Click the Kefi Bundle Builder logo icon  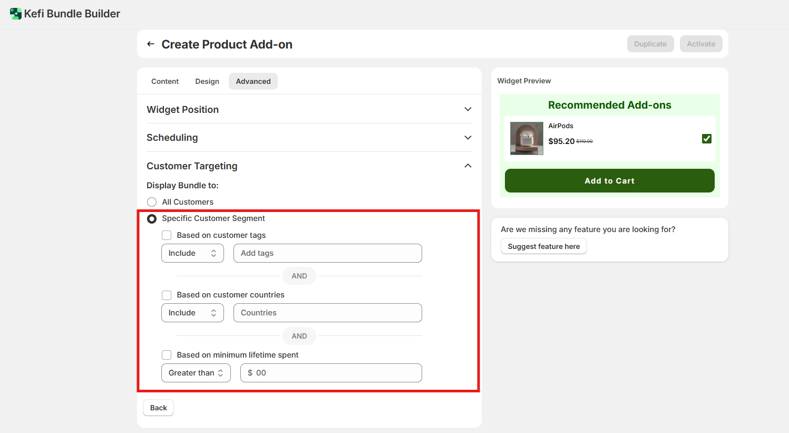pos(15,14)
